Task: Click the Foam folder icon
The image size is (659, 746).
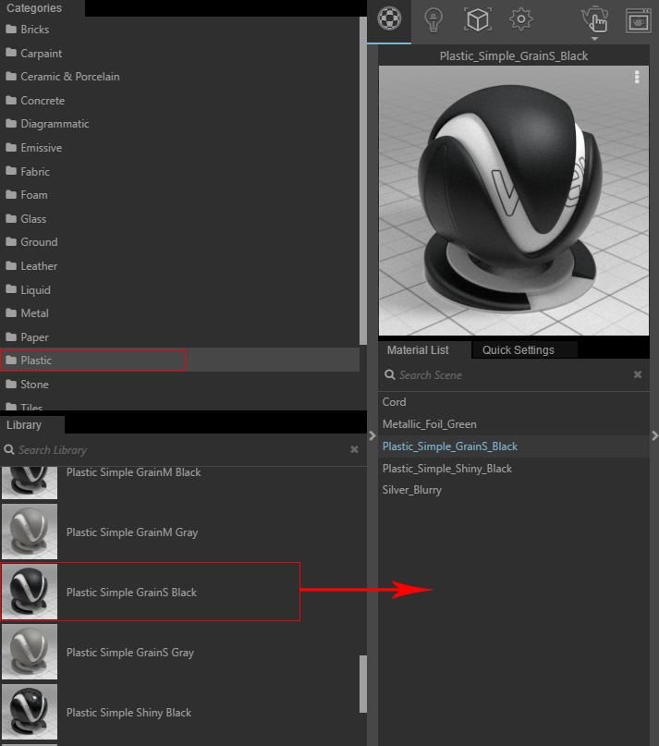Action: coord(11,194)
